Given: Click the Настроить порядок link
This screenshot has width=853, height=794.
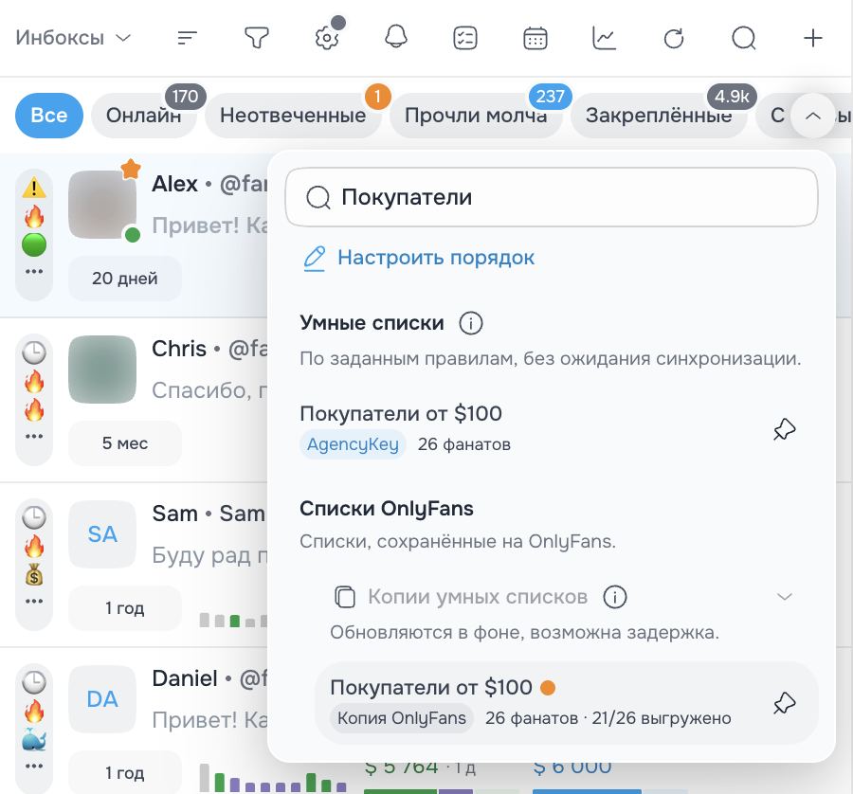Looking at the screenshot, I should click(436, 257).
